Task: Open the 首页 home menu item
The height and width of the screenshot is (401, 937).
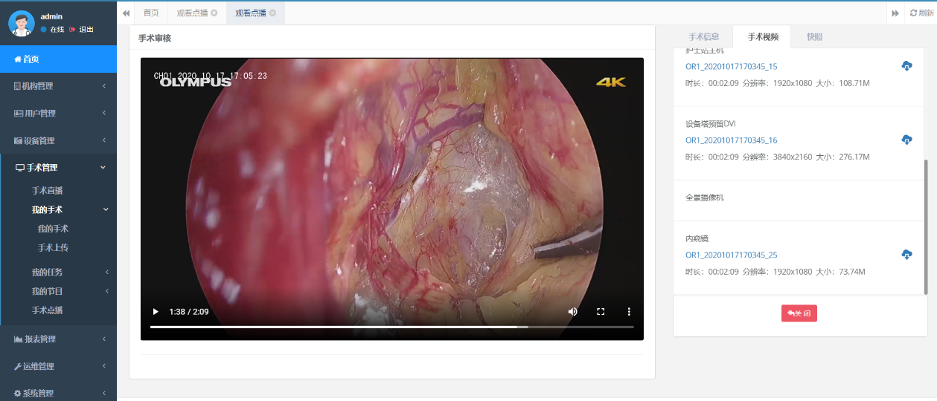Action: point(58,59)
